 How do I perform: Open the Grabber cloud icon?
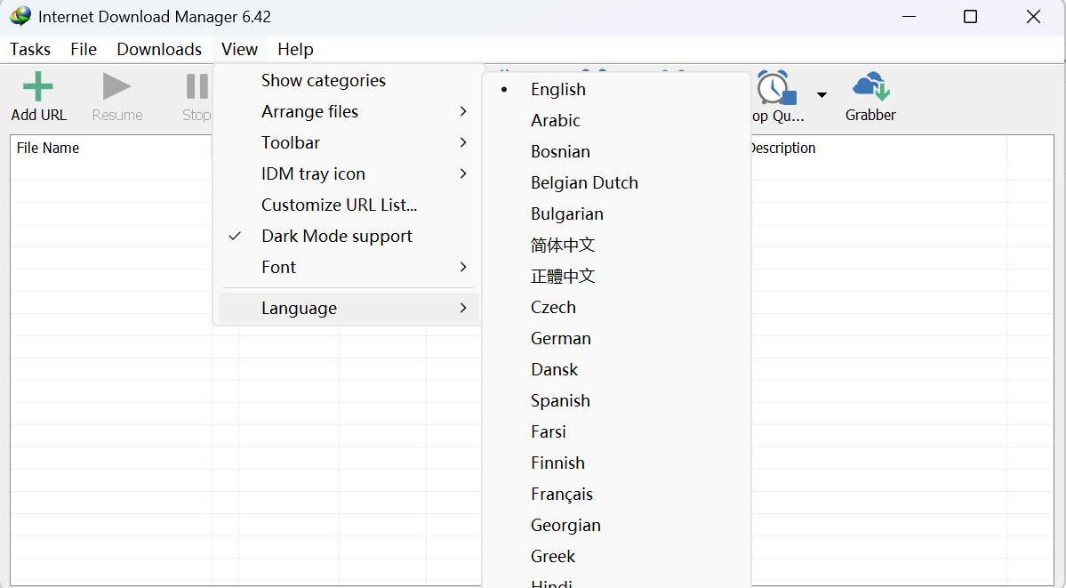871,86
